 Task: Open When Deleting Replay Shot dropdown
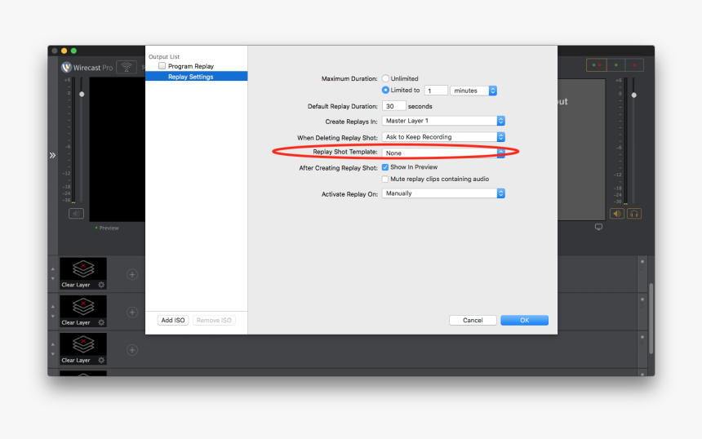pos(443,137)
